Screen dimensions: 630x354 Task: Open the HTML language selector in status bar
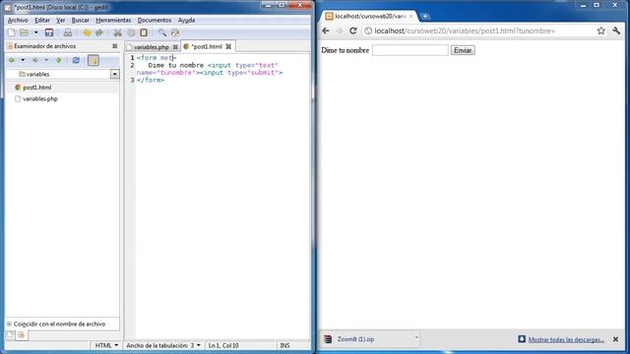tap(106, 345)
